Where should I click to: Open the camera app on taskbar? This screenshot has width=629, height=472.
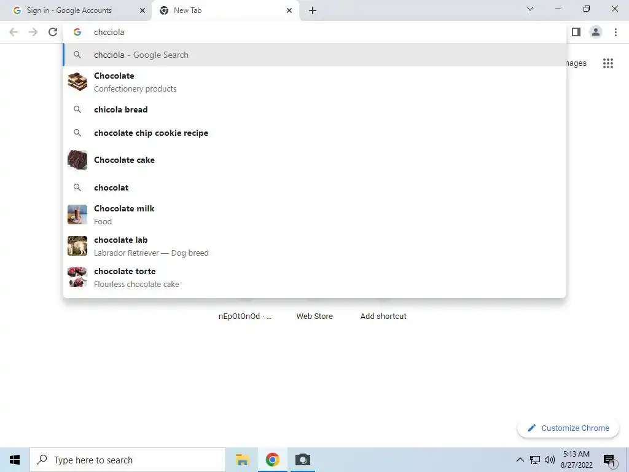303,460
